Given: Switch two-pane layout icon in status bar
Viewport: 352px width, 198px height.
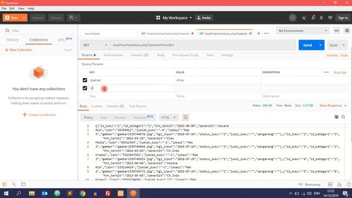Looking at the screenshot, I should pos(330,184).
